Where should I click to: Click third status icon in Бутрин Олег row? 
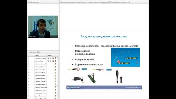(53, 61)
